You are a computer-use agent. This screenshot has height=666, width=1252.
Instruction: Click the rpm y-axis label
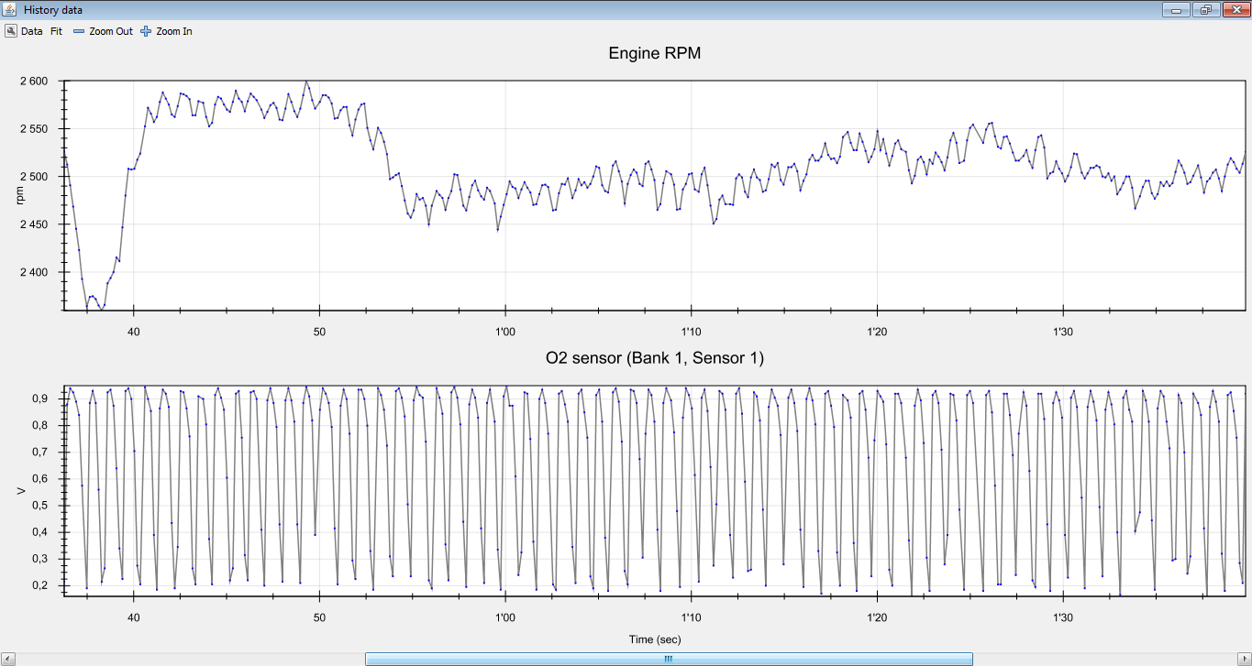coord(21,195)
